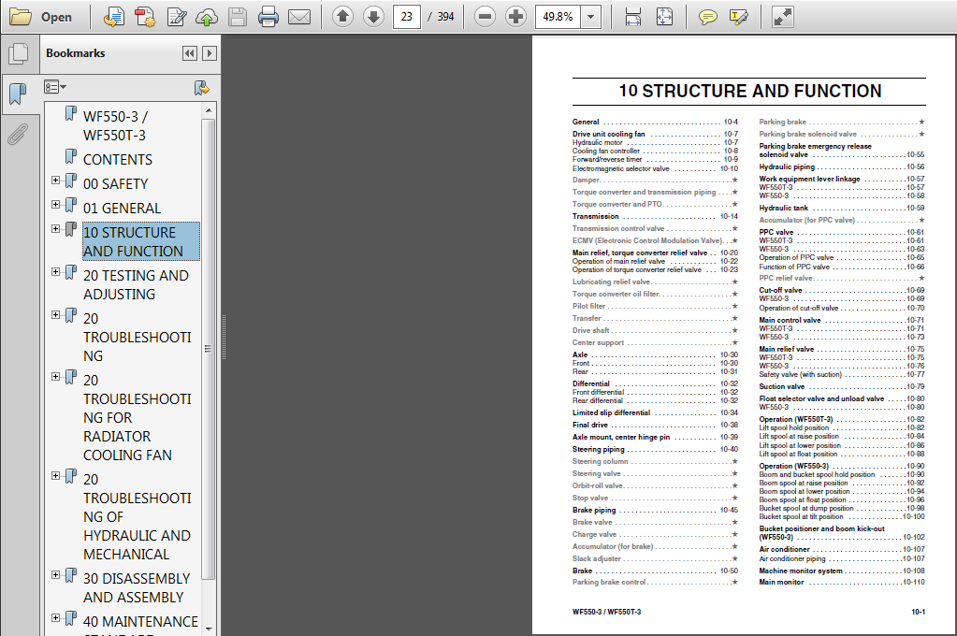This screenshot has height=636, width=957.
Task: Click the Edit/Sign document icon
Action: point(177,17)
